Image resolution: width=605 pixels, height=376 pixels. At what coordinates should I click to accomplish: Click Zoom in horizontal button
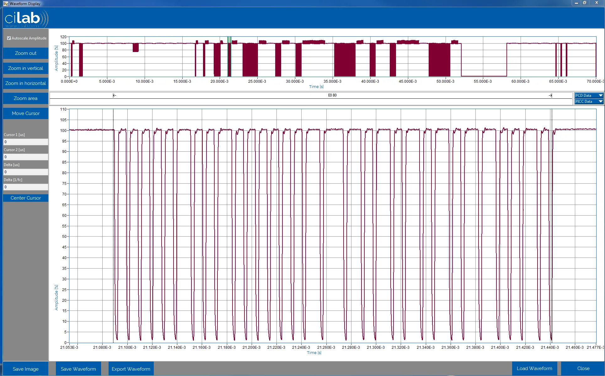[x=26, y=83]
